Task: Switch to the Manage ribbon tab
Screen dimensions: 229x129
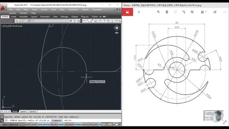Action: coord(64,17)
